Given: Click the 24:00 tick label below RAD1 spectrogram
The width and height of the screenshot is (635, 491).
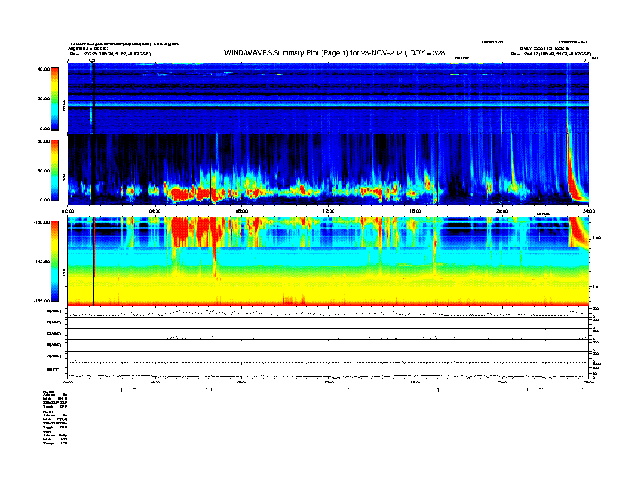Looking at the screenshot, I should pos(588,211).
